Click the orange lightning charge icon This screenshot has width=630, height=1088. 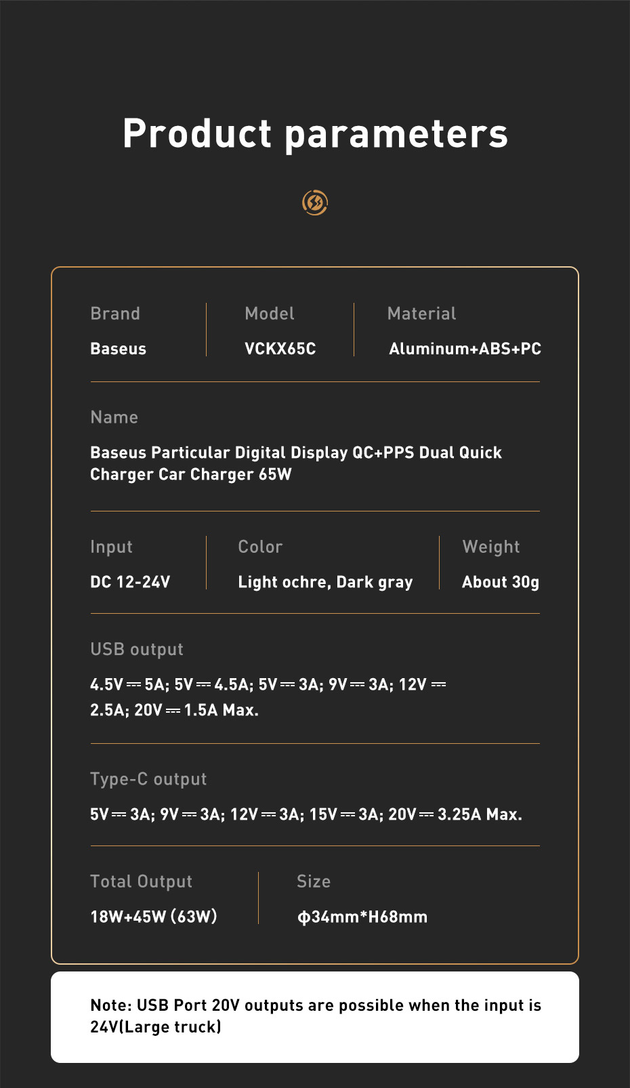(x=315, y=203)
